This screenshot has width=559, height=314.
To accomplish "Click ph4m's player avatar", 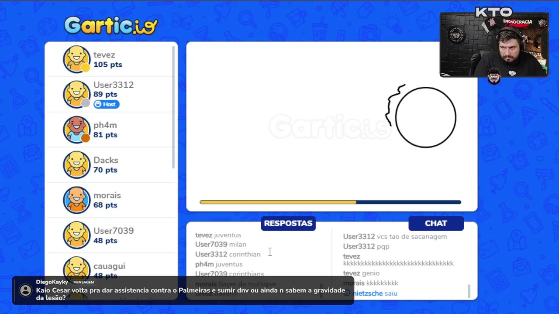I will tap(77, 130).
